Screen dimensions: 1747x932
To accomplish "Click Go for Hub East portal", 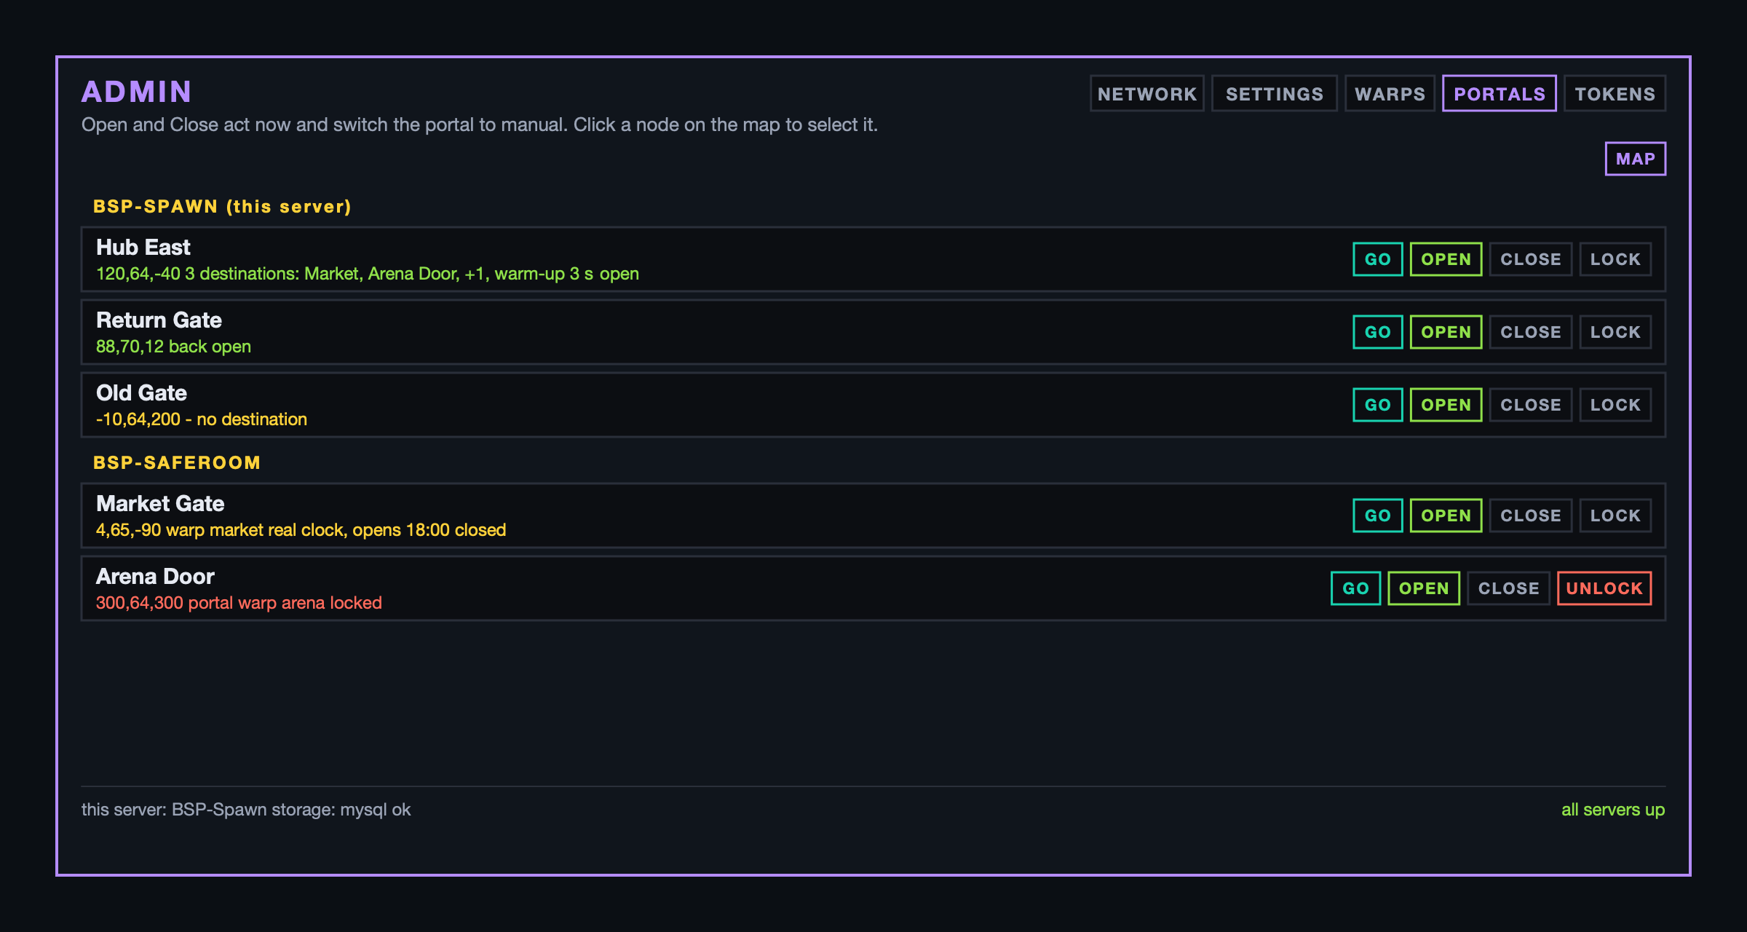I will tap(1378, 259).
